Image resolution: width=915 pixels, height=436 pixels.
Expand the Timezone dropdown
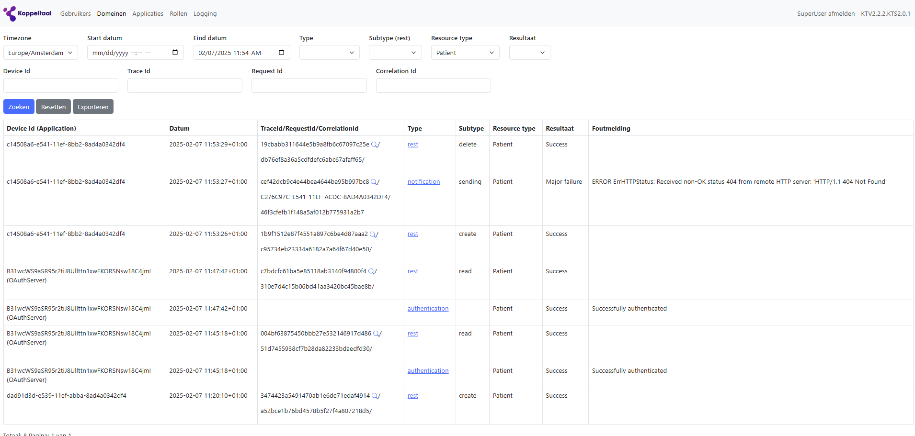click(40, 53)
